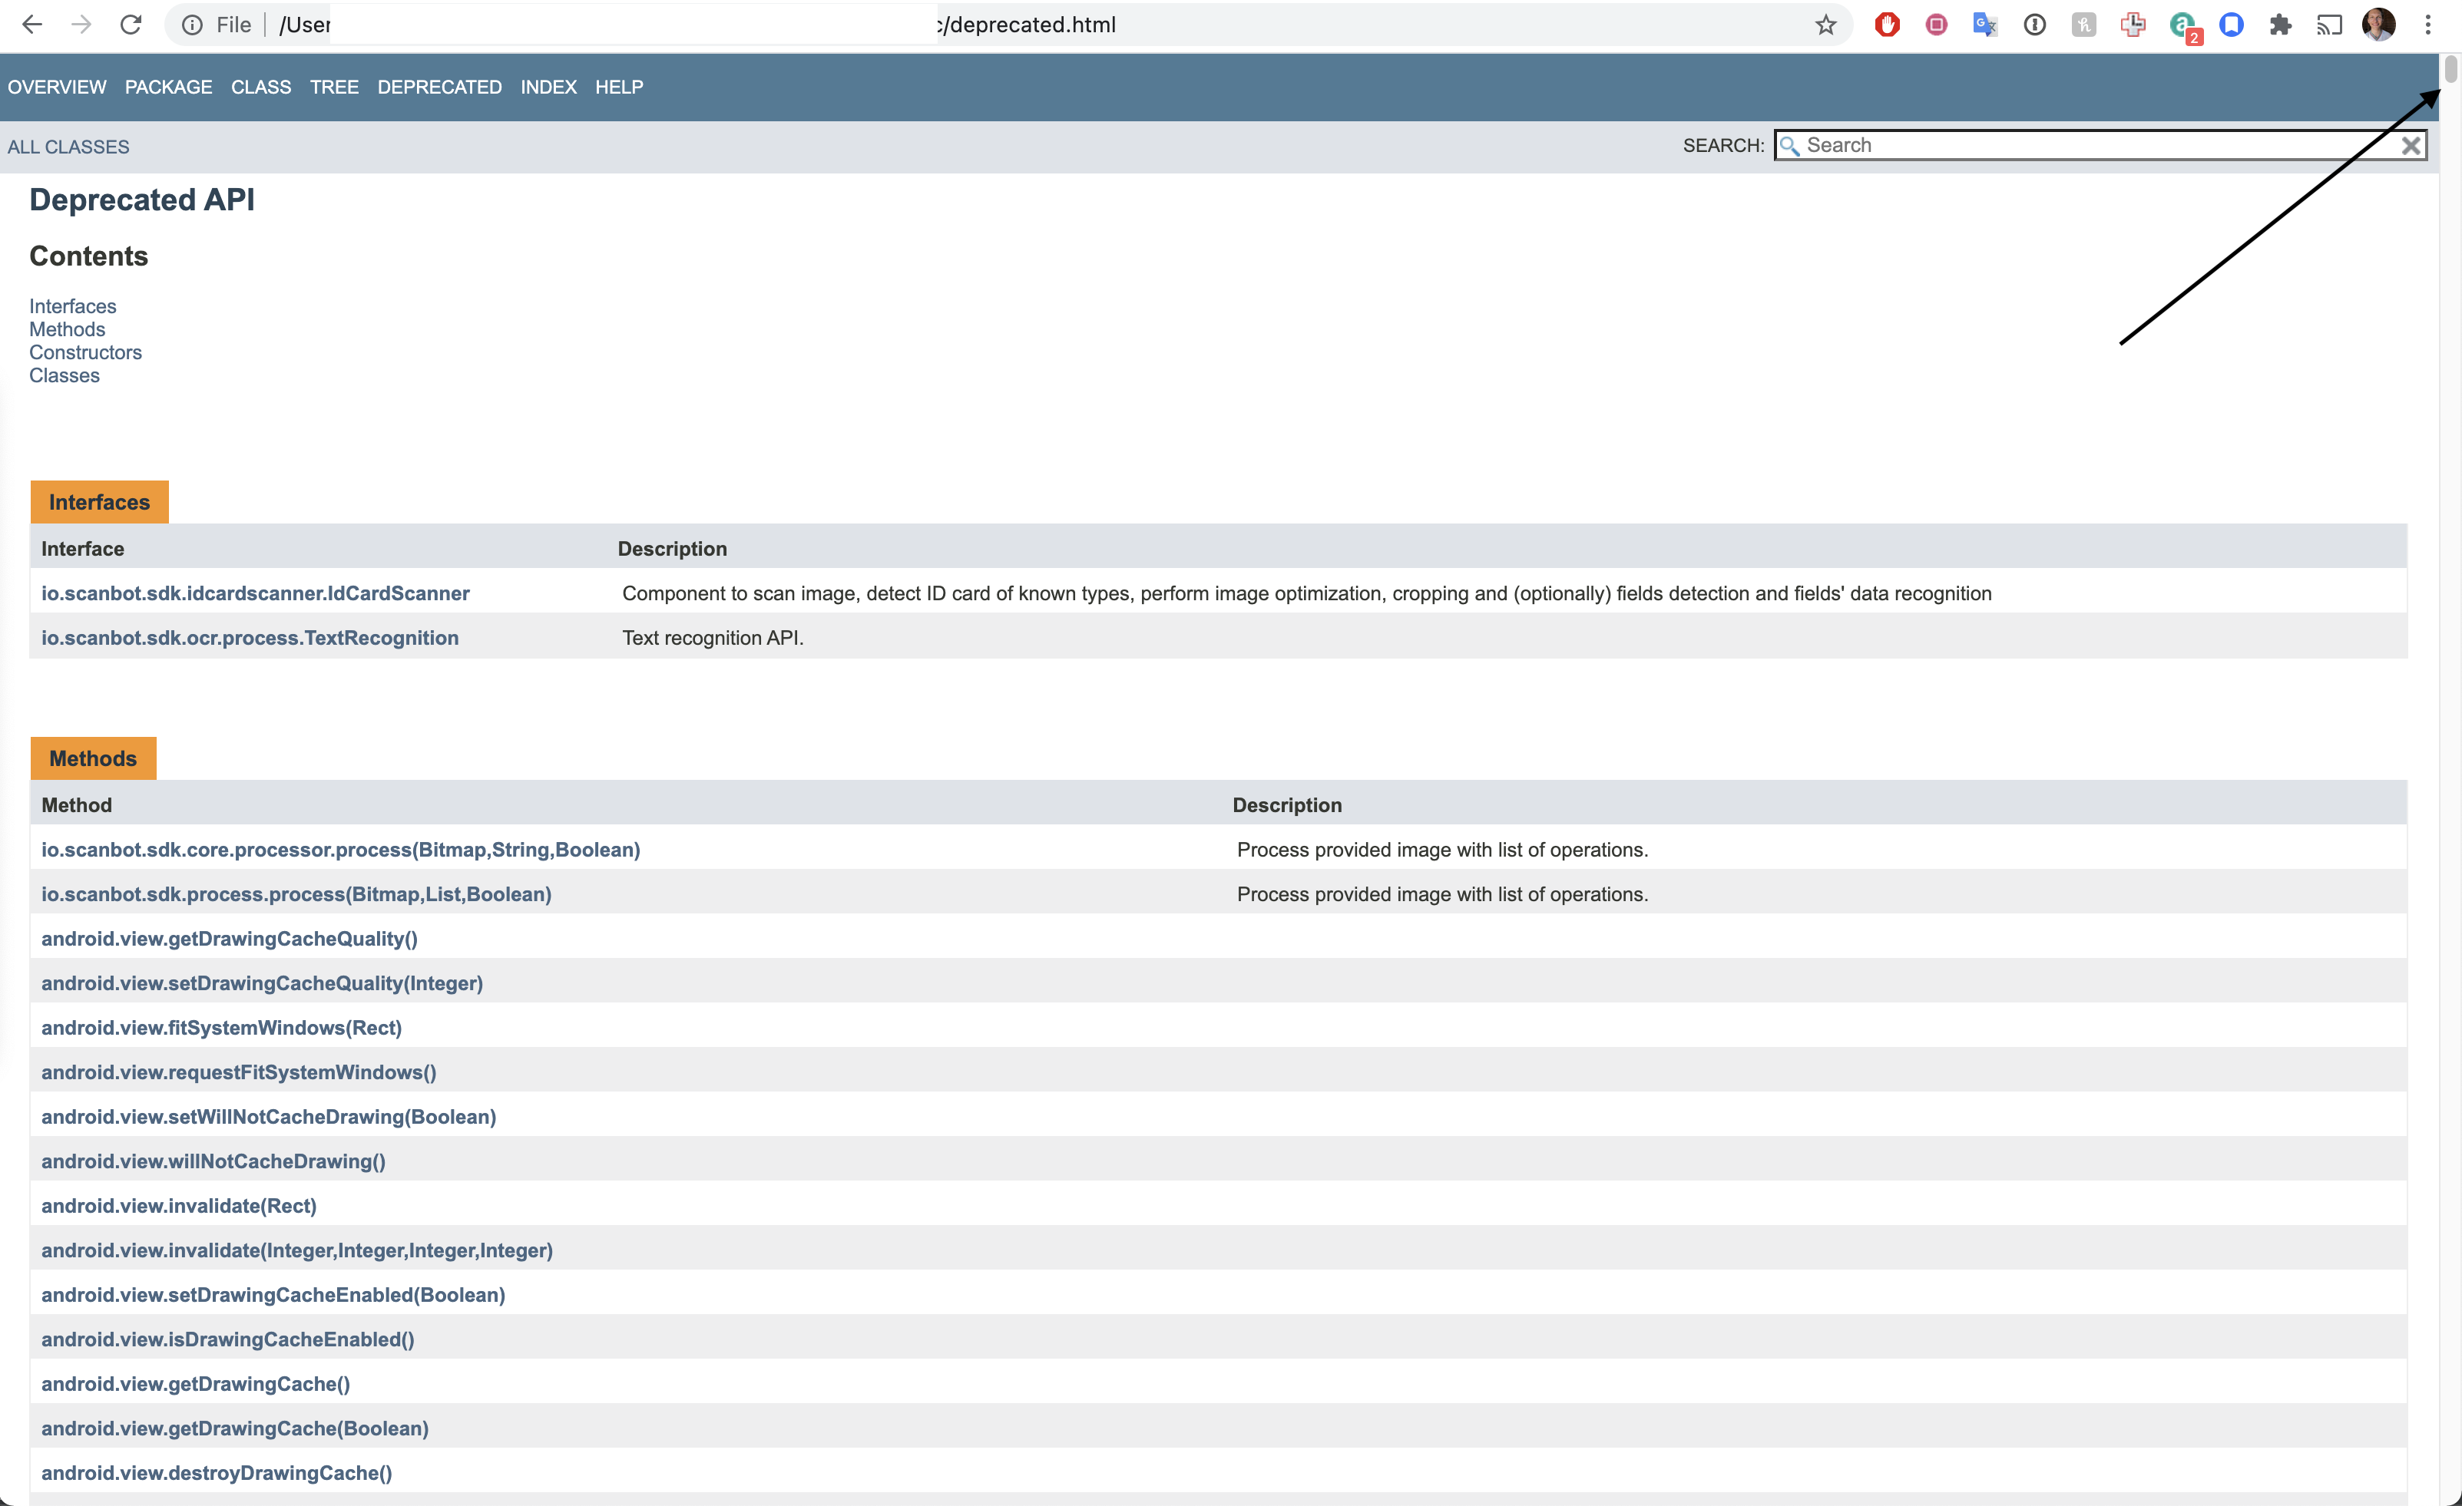Open the puzzle-piece Extensions menu
Viewport: 2462px width, 1506px height.
point(2280,25)
